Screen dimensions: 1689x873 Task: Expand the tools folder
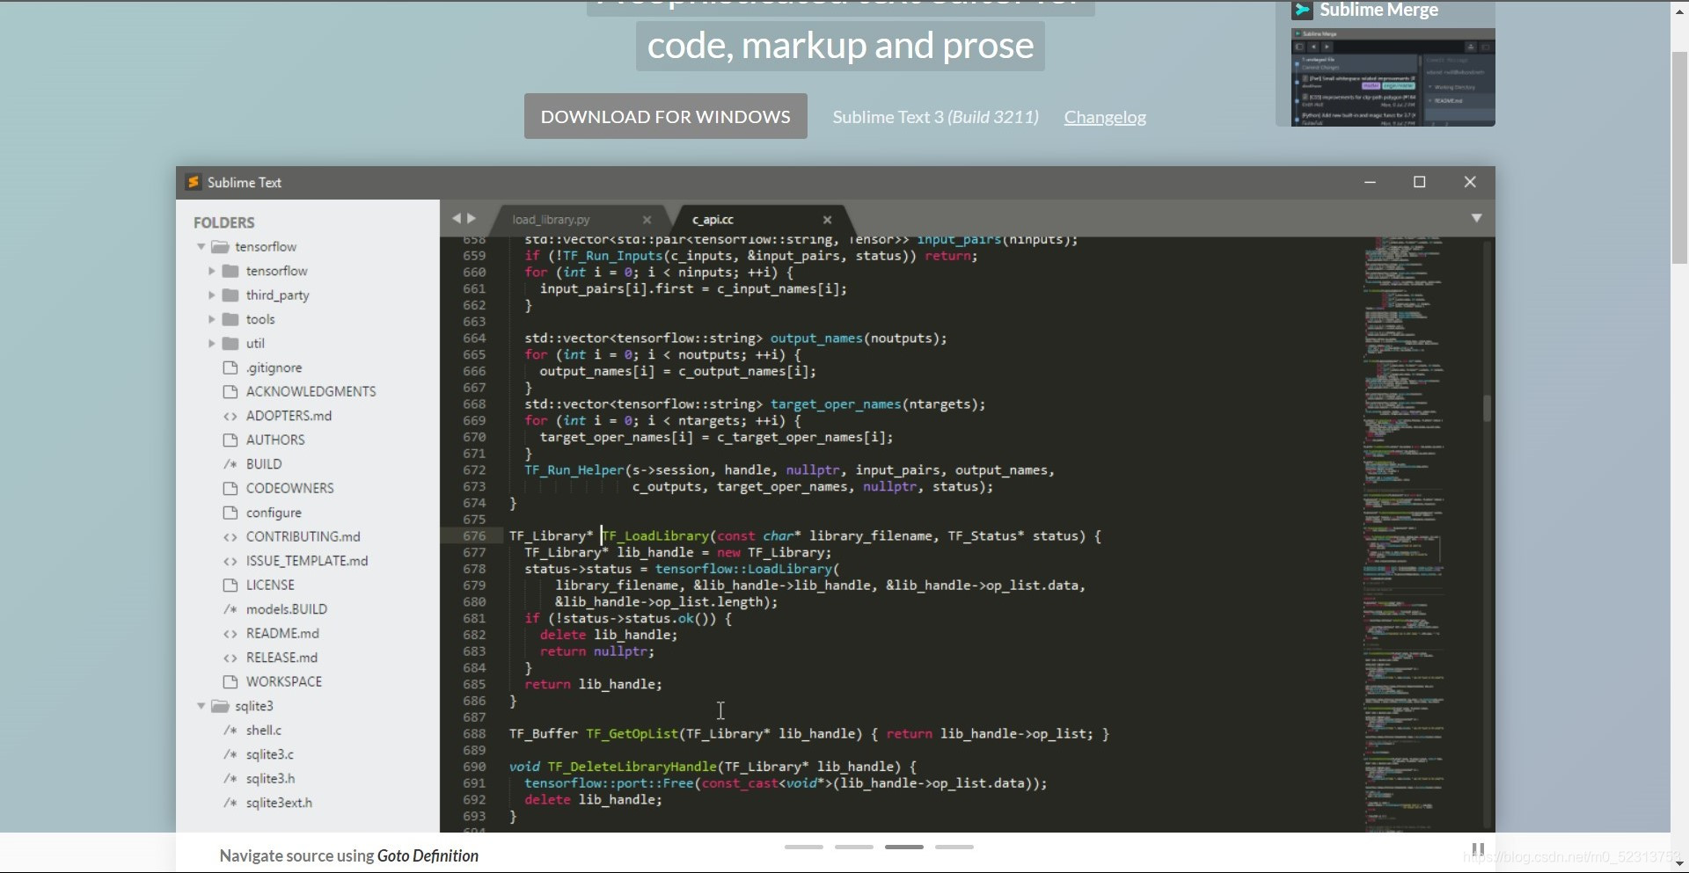212,319
